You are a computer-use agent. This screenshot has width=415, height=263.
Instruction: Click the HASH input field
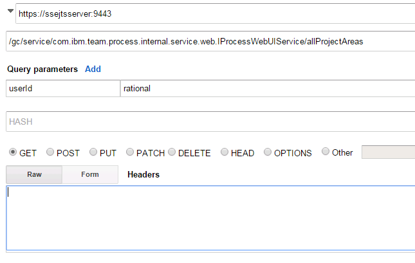point(210,121)
